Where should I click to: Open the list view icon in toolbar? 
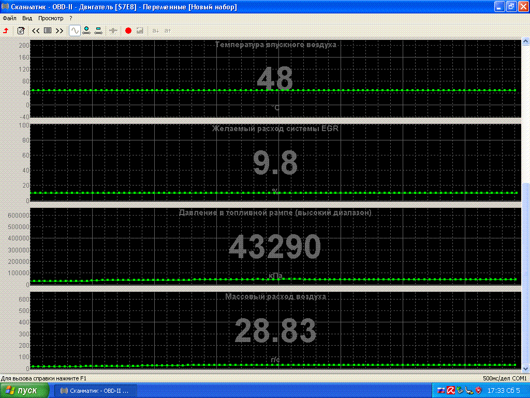click(48, 31)
